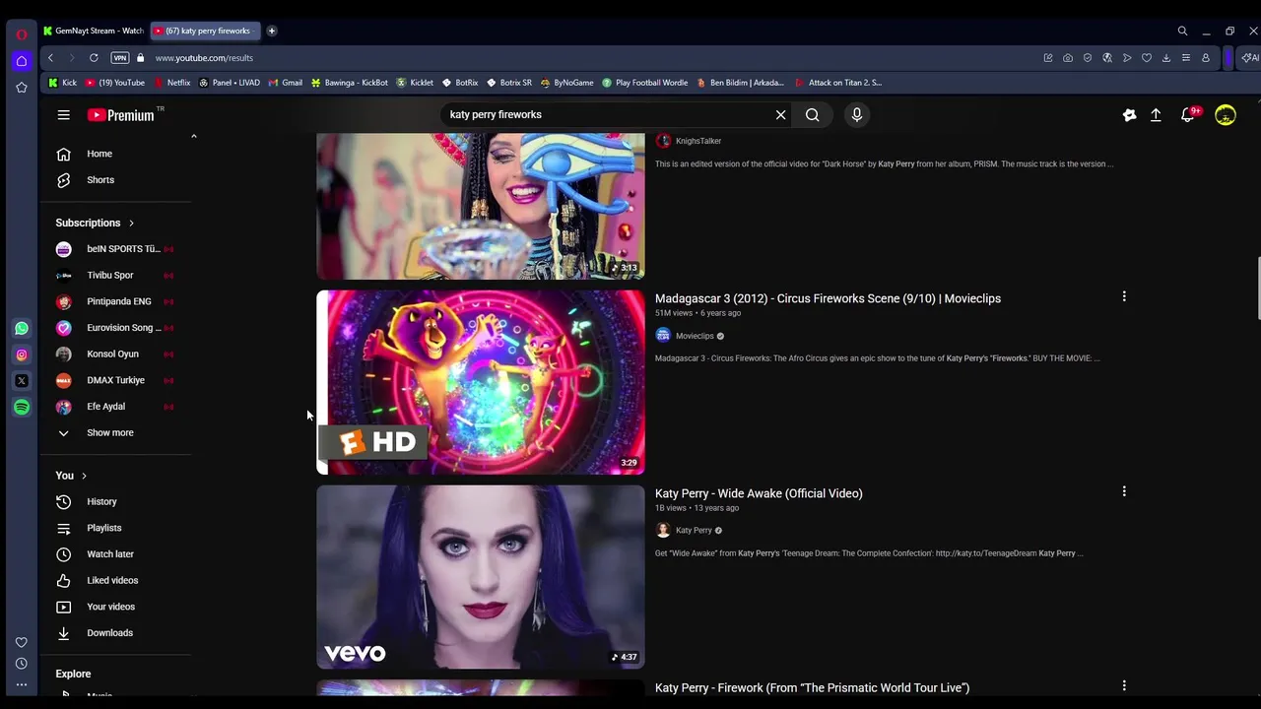Open WhatsApp in the Opera sidebar
Image resolution: width=1261 pixels, height=709 pixels.
[x=22, y=328]
